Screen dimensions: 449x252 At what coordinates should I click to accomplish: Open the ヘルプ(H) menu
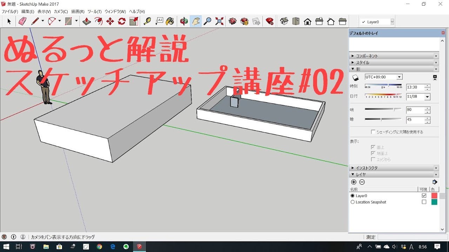click(x=137, y=12)
